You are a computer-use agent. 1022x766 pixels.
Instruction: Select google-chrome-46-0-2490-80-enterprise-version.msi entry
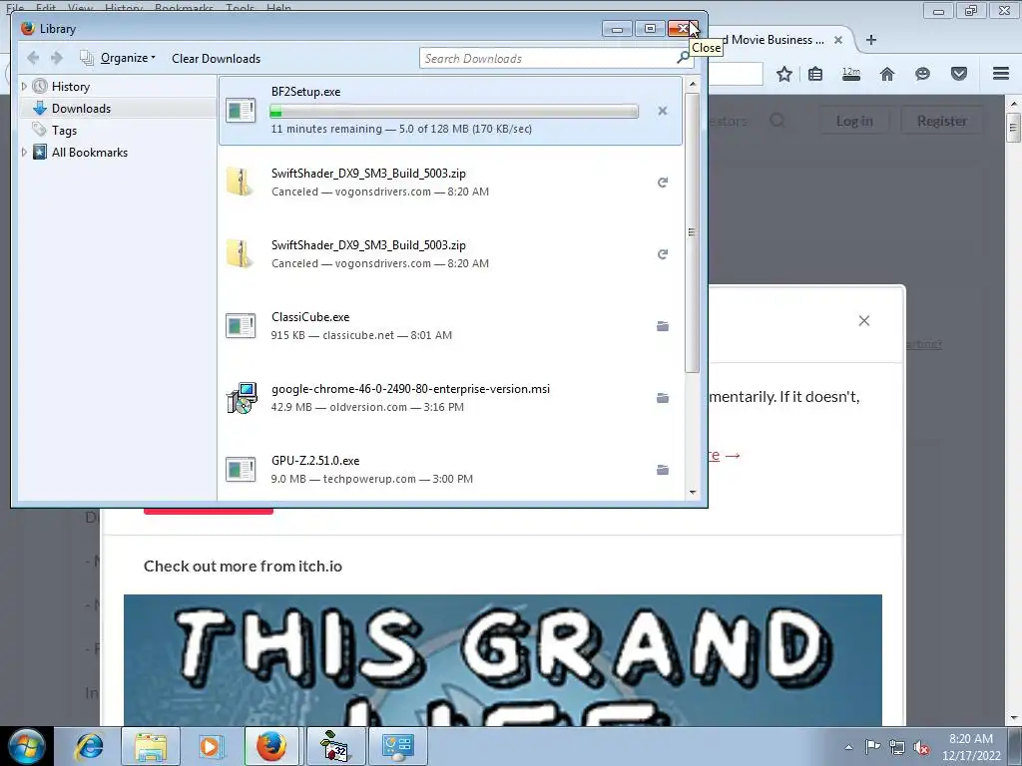[450, 397]
